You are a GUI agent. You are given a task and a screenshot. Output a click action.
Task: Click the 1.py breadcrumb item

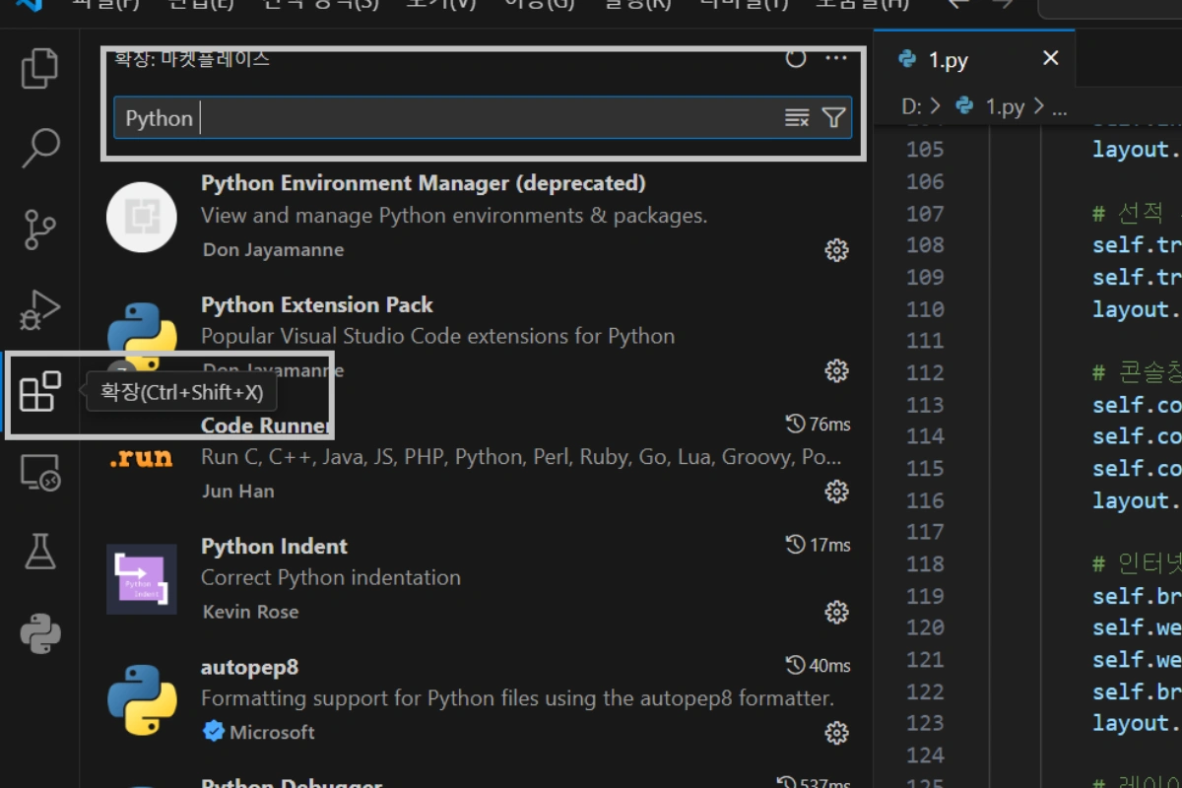point(1004,106)
